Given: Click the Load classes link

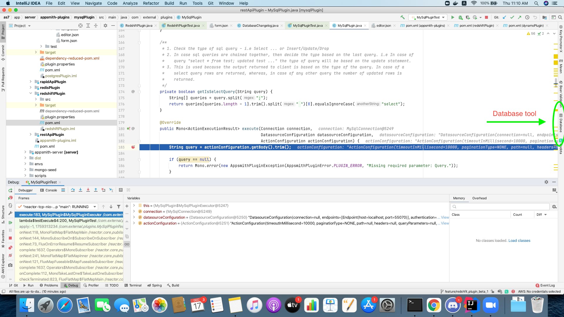Looking at the screenshot, I should [x=519, y=241].
